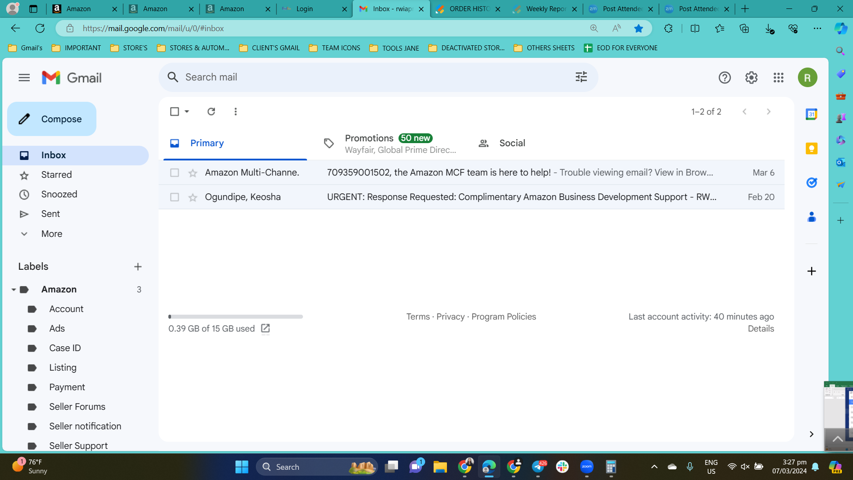Open Gmail's bookmarks folder
This screenshot has height=480, width=853.
coord(25,48)
